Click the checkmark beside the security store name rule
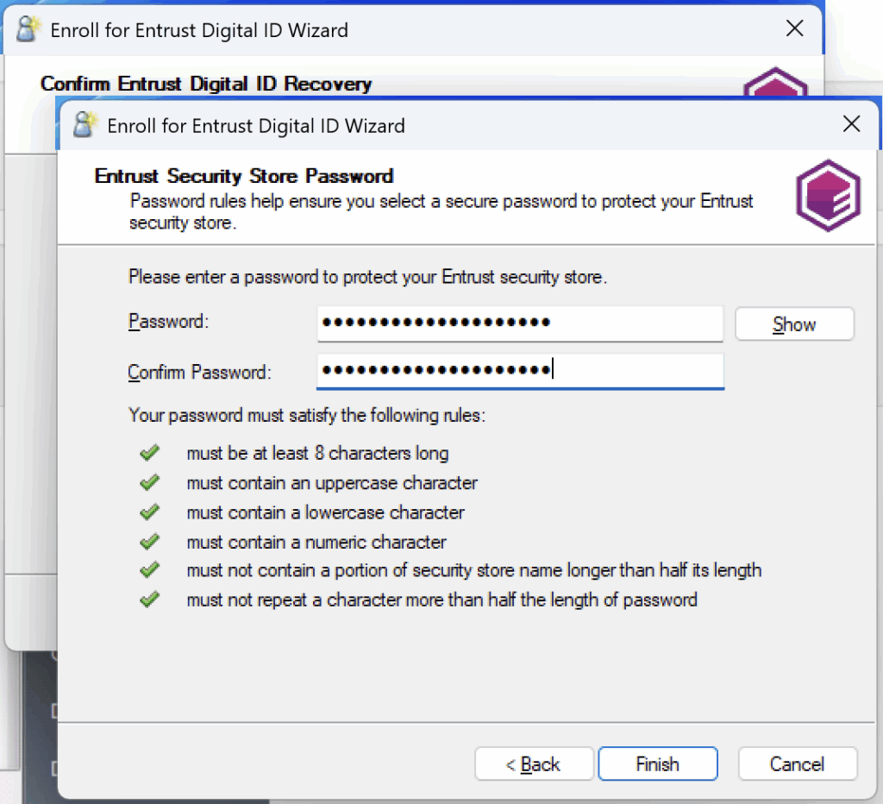Image resolution: width=883 pixels, height=804 pixels. tap(150, 570)
